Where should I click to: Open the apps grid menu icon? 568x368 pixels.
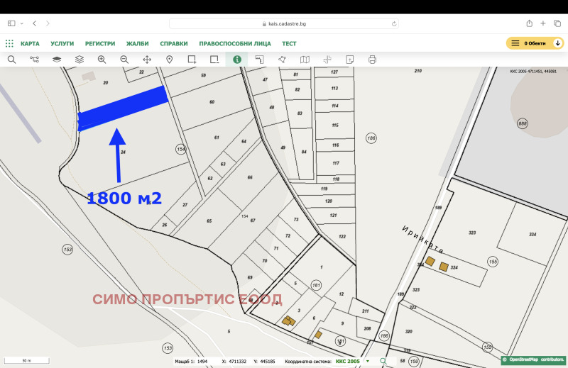pos(9,43)
